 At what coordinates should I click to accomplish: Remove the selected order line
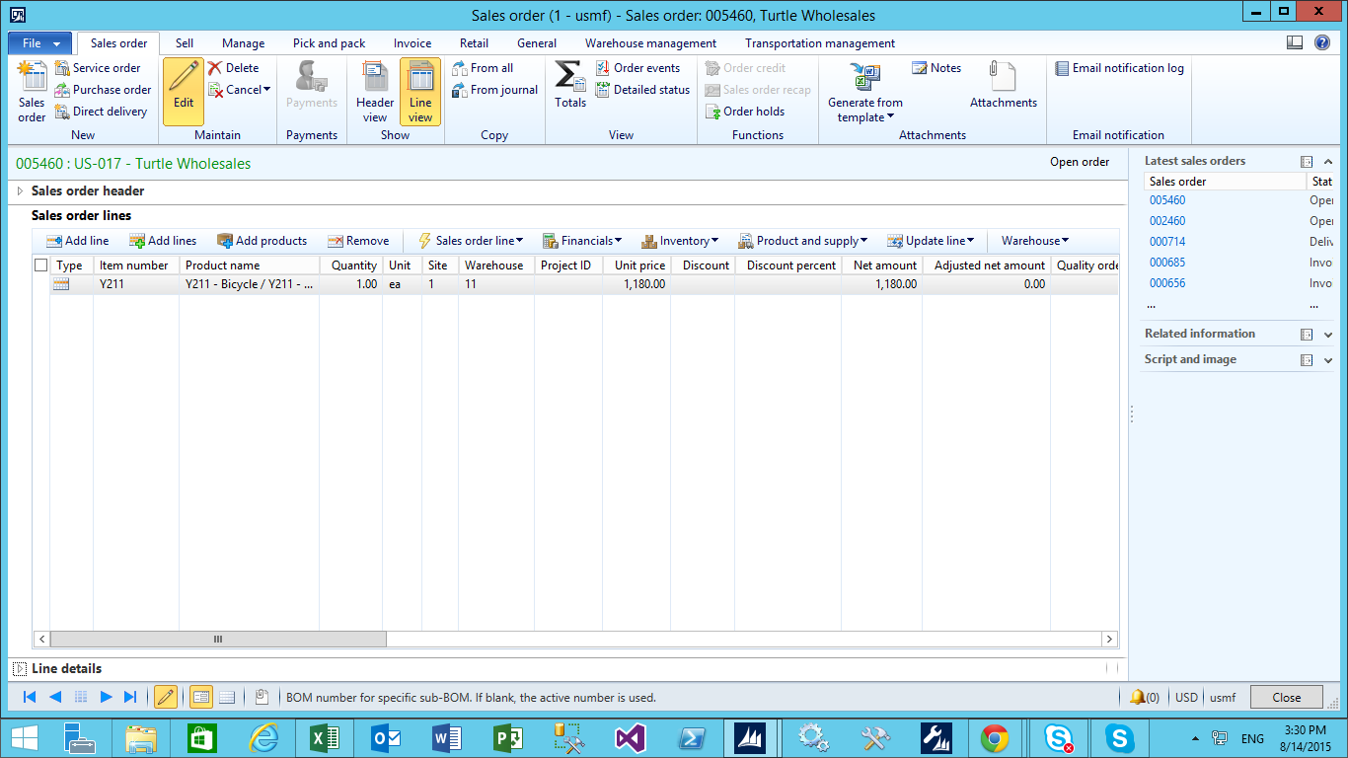358,241
